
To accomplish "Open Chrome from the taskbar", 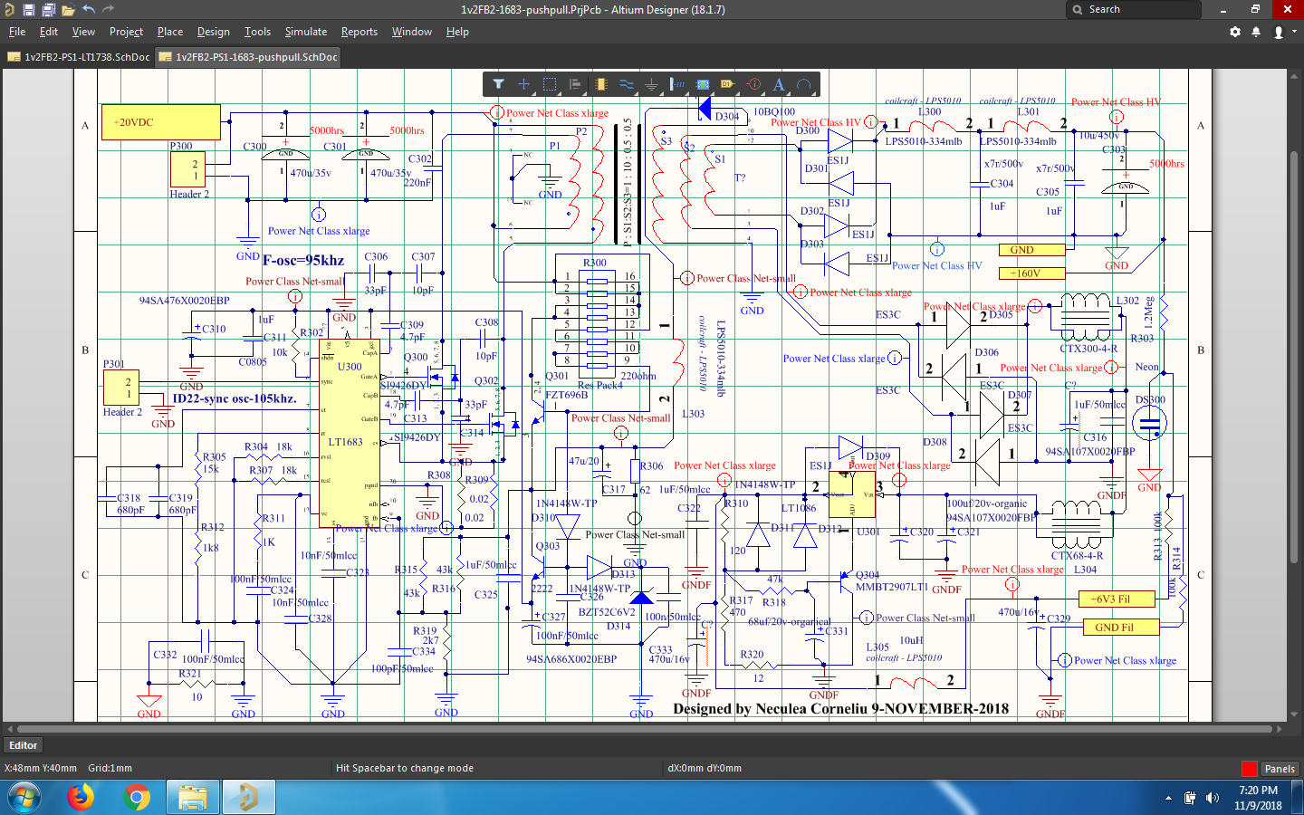I will point(137,798).
